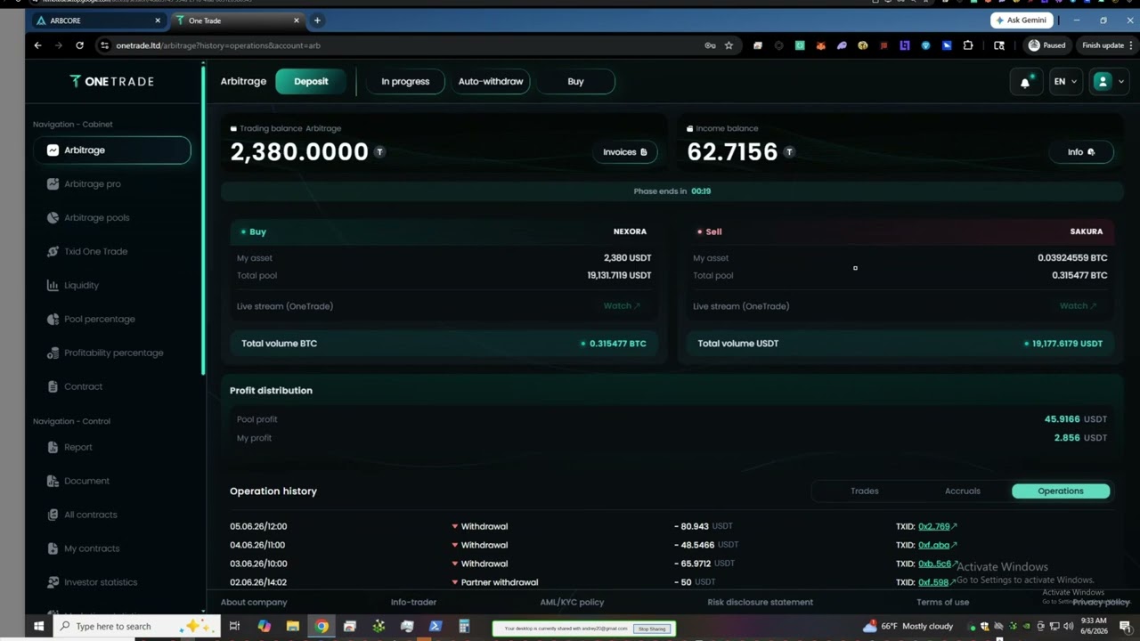Image resolution: width=1140 pixels, height=641 pixels.
Task: Open Arbitrage pro in sidebar
Action: click(93, 184)
